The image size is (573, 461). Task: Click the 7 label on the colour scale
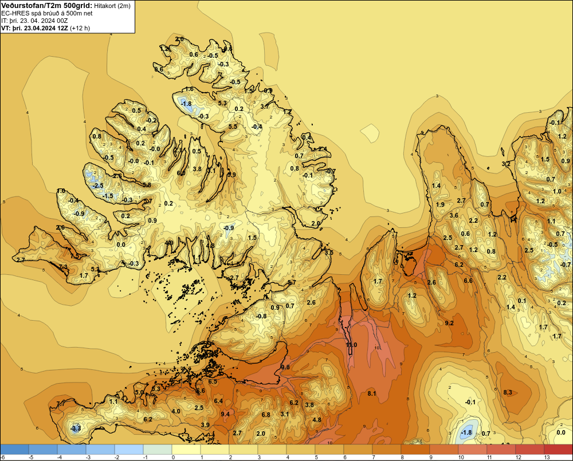(x=374, y=458)
